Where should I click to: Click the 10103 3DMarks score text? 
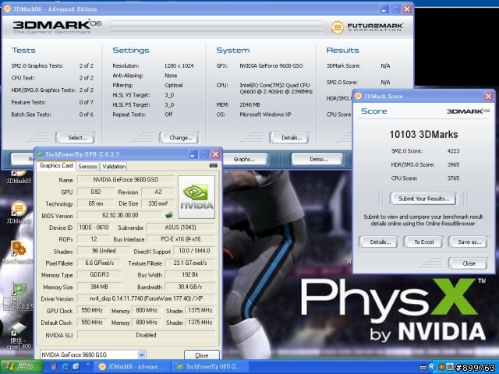423,135
